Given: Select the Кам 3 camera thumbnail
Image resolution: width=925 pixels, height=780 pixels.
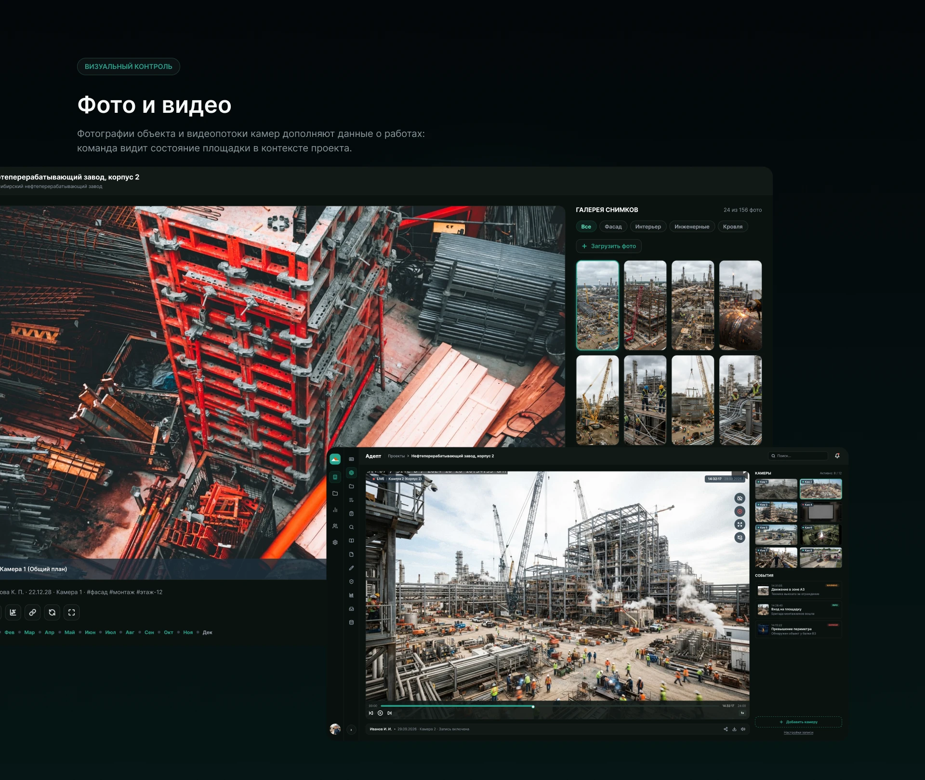Looking at the screenshot, I should pyautogui.click(x=776, y=512).
